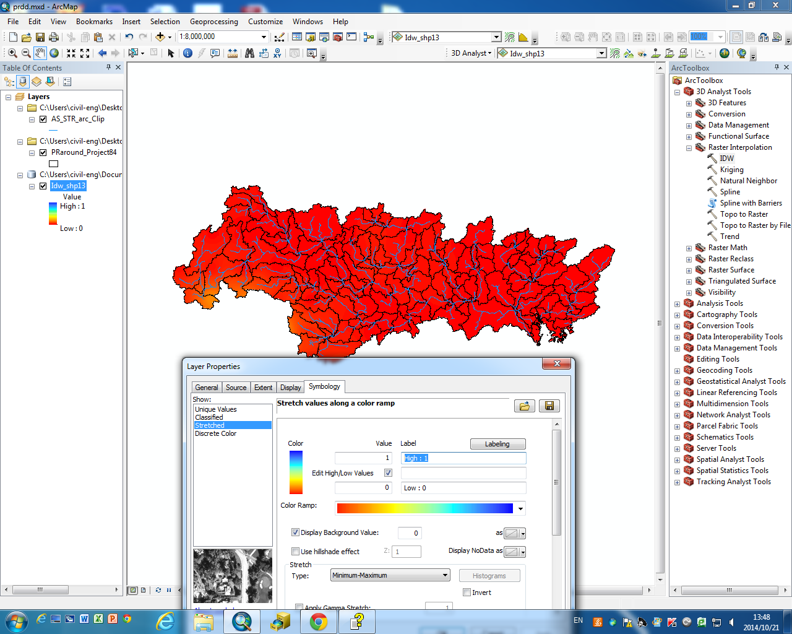The width and height of the screenshot is (792, 634).
Task: Expand the Analysis Tools toolbox
Action: click(x=677, y=304)
